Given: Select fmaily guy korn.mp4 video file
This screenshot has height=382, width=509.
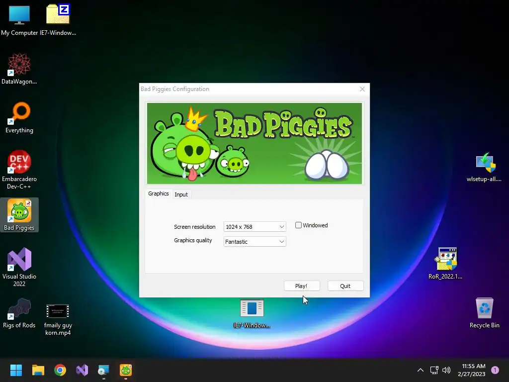Looking at the screenshot, I should pyautogui.click(x=58, y=320).
